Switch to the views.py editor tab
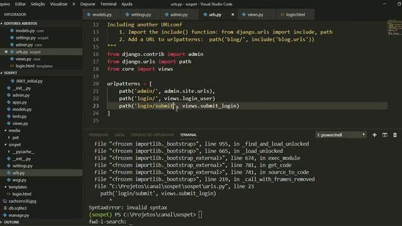The height and width of the screenshot is (226, 402). click(x=256, y=14)
